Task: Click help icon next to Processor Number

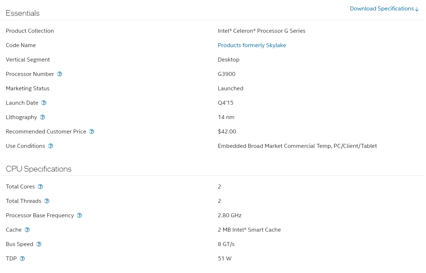Action: [60, 74]
